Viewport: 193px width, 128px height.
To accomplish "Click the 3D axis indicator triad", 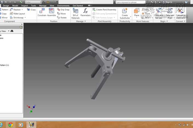I will pos(31,109).
